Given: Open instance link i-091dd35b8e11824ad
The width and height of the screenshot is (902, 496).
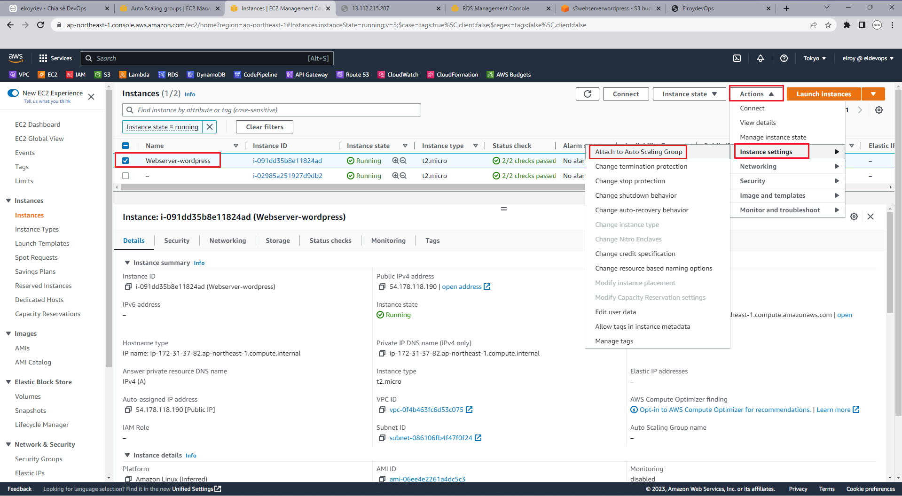Looking at the screenshot, I should click(287, 161).
